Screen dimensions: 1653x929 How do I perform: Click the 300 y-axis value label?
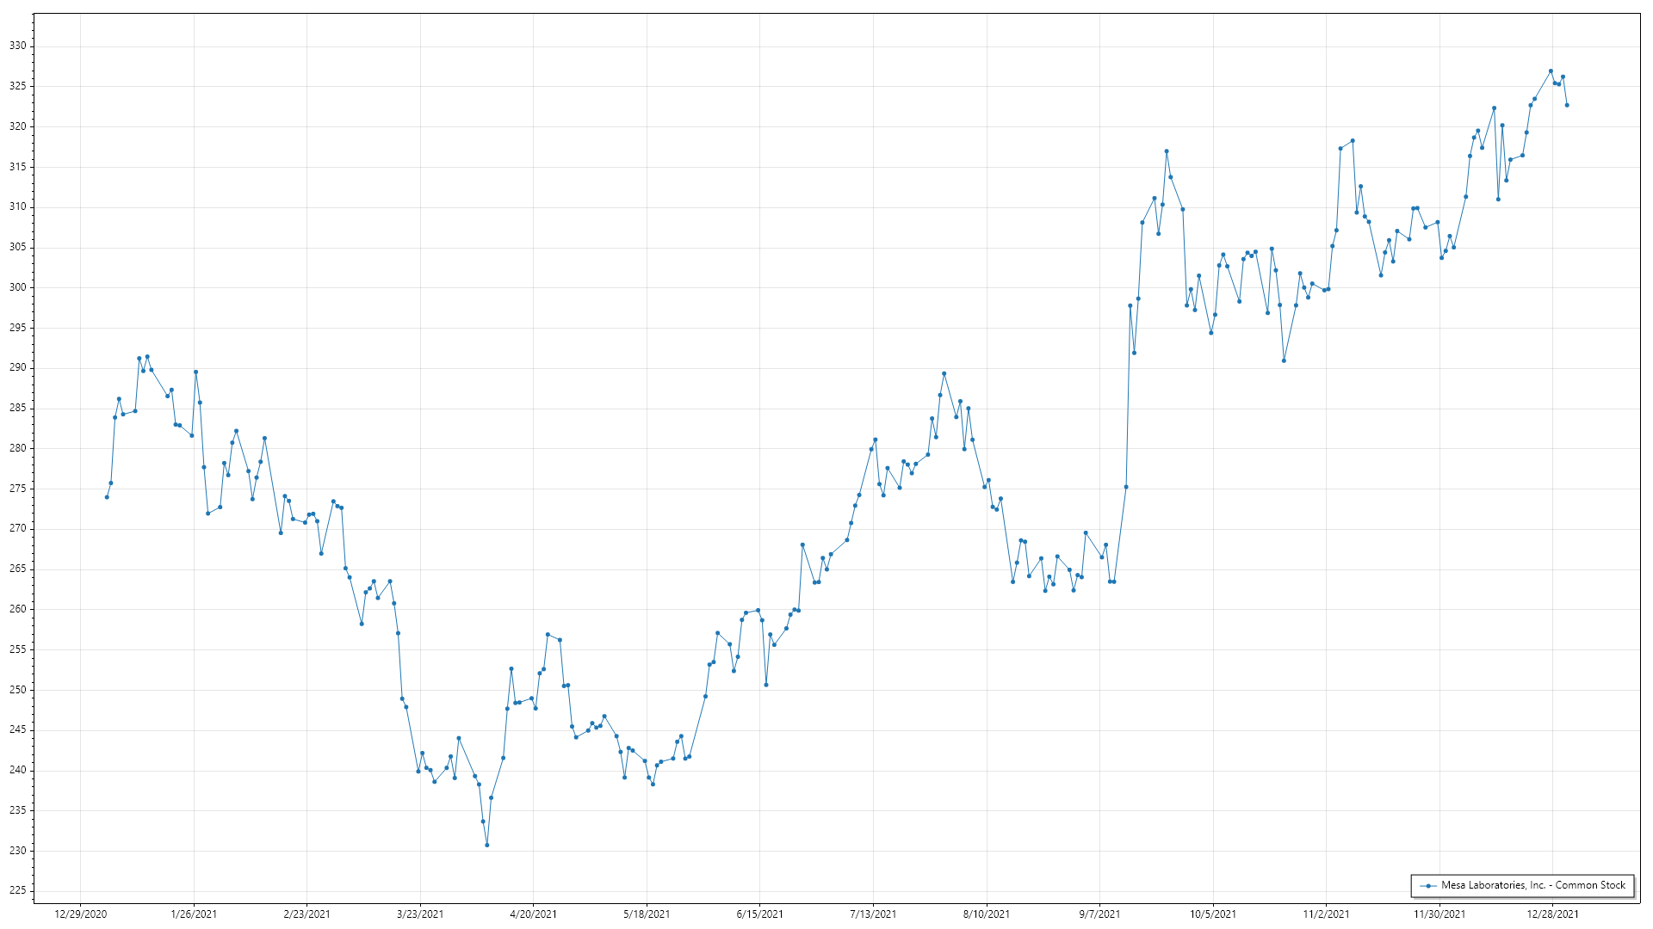coord(18,287)
